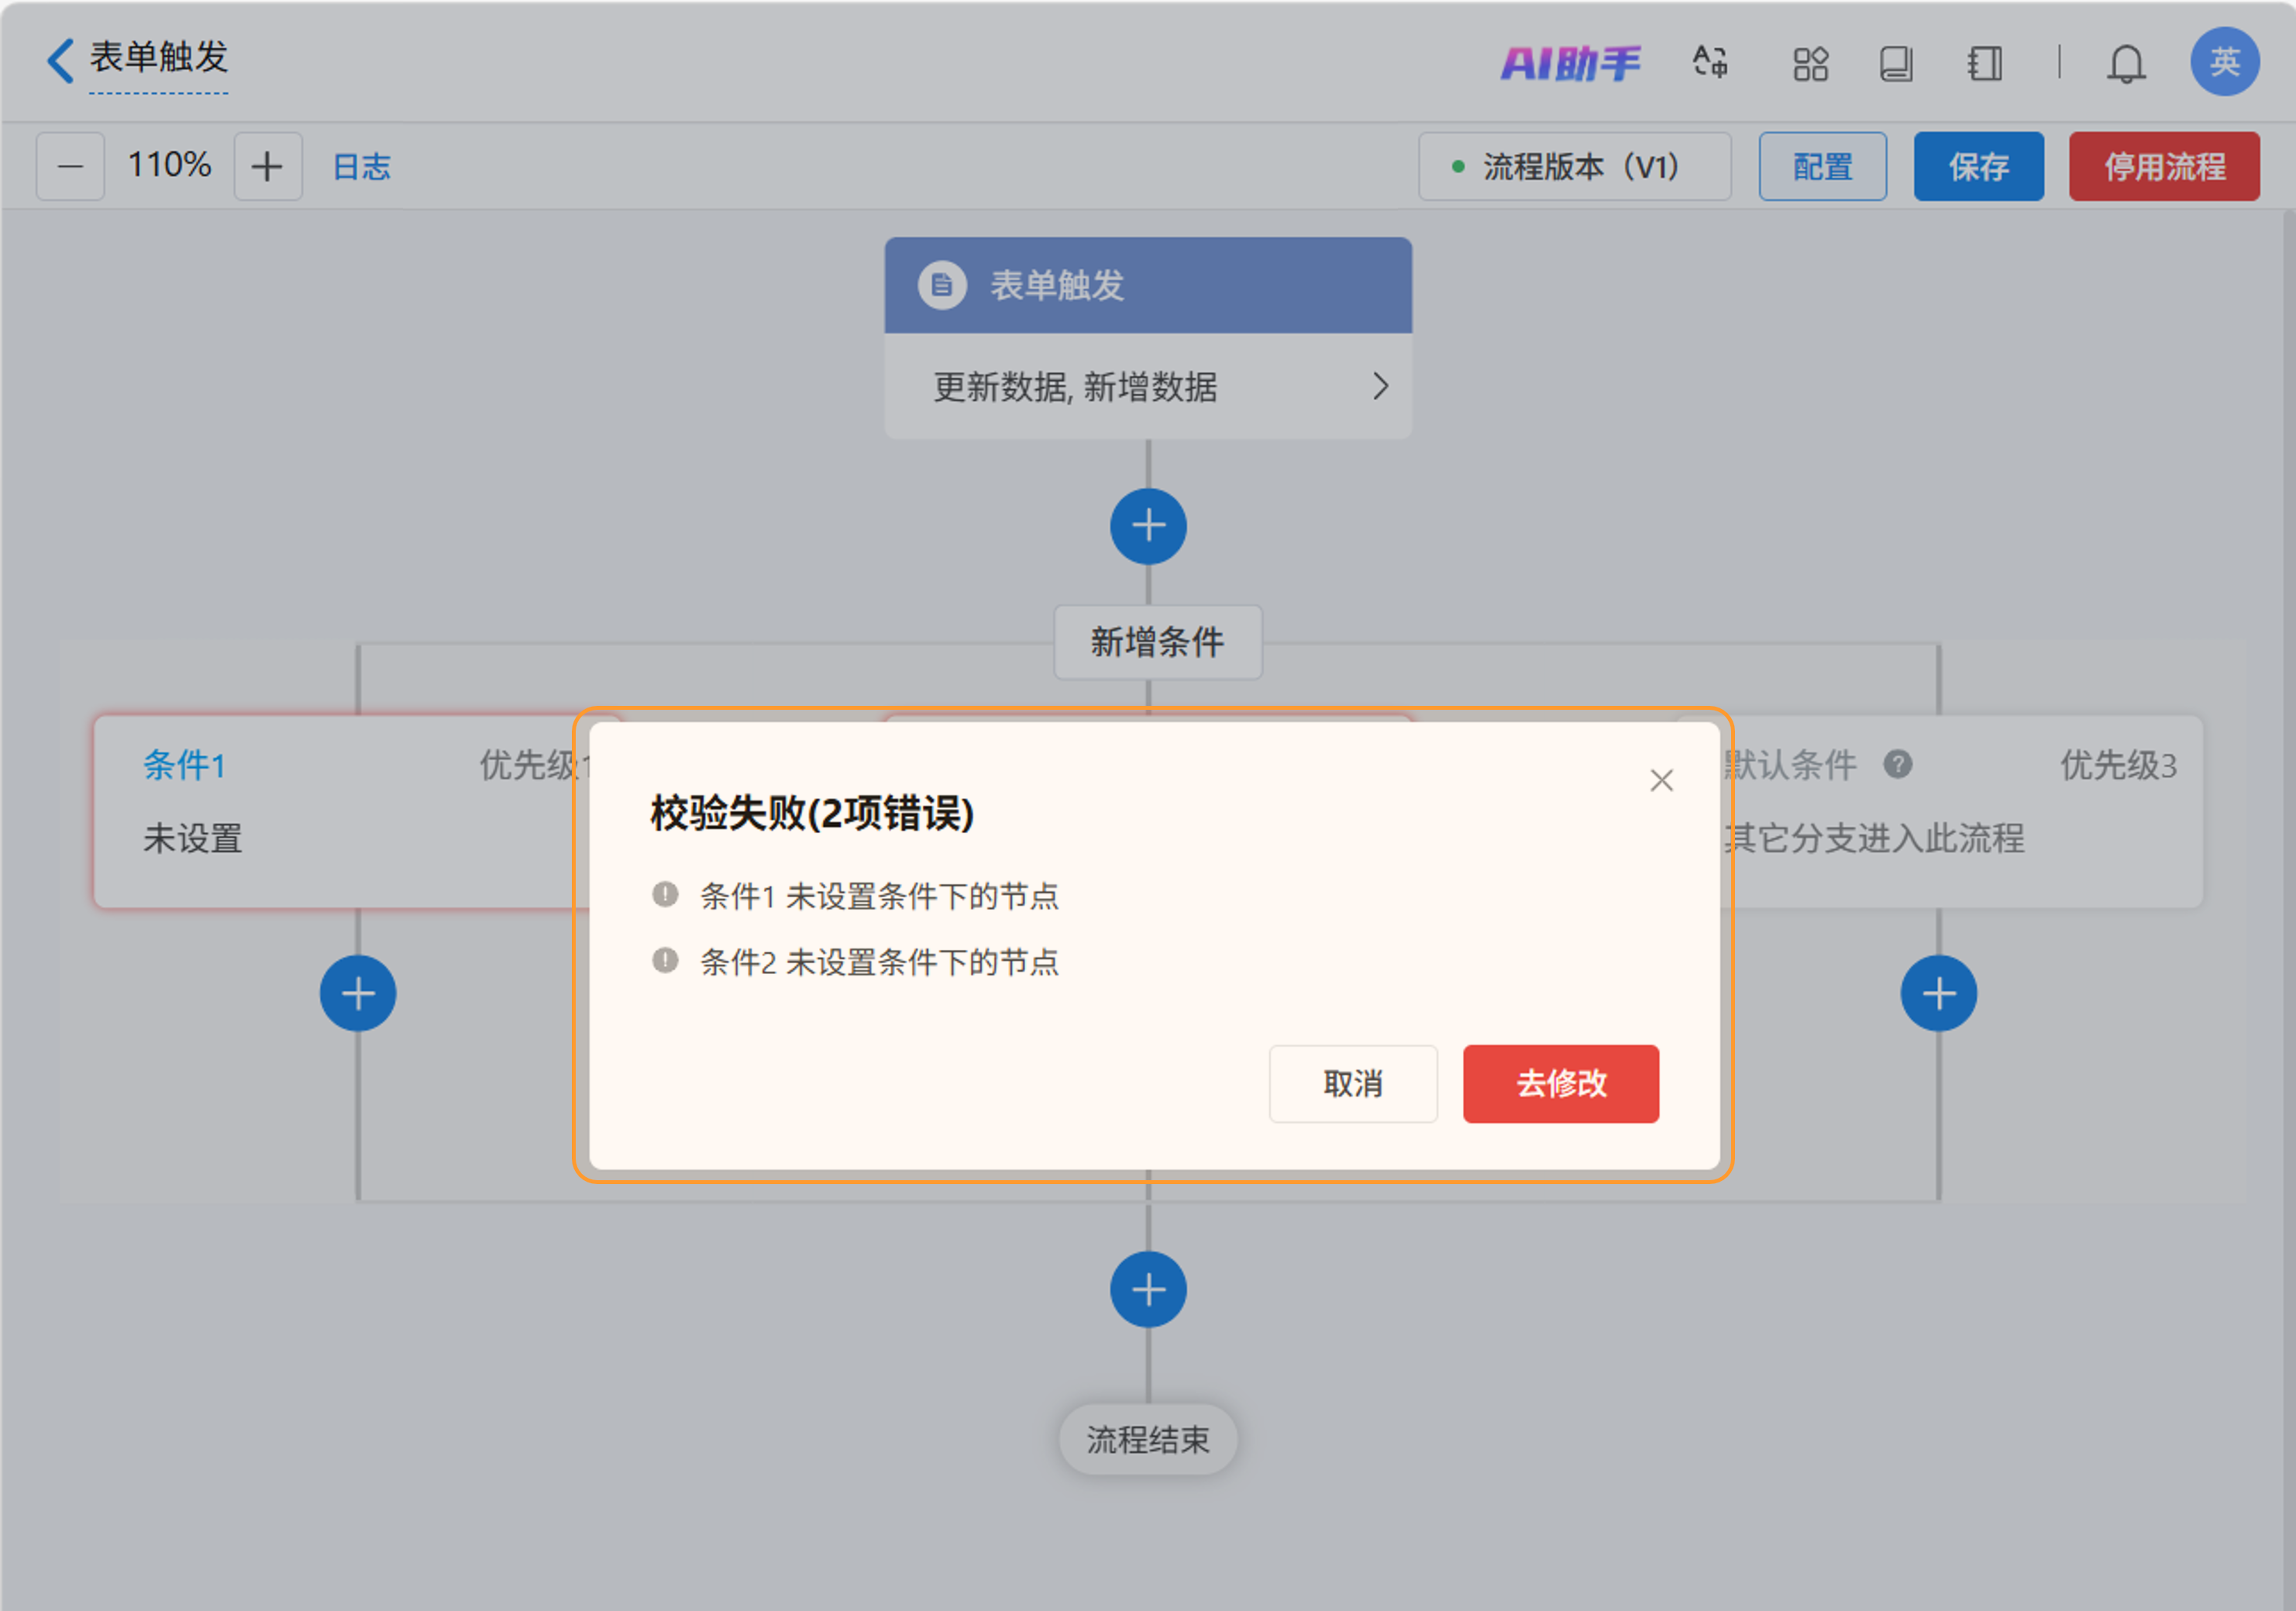
Task: Click the book documentation icon
Action: (1895, 64)
